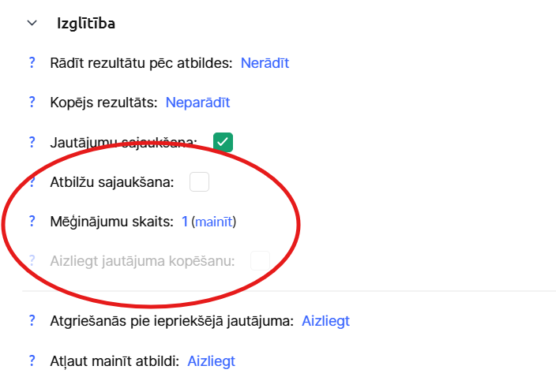Change the Neparādīt overall result value

197,102
